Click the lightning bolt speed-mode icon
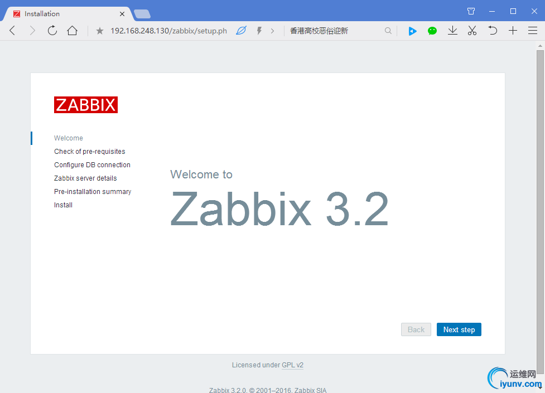This screenshot has width=545, height=393. tap(259, 31)
